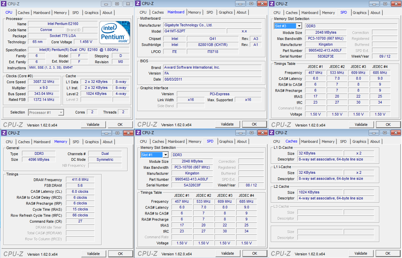
Task: Open Graphics tab in the CPU tab window
Action: pos(92,13)
